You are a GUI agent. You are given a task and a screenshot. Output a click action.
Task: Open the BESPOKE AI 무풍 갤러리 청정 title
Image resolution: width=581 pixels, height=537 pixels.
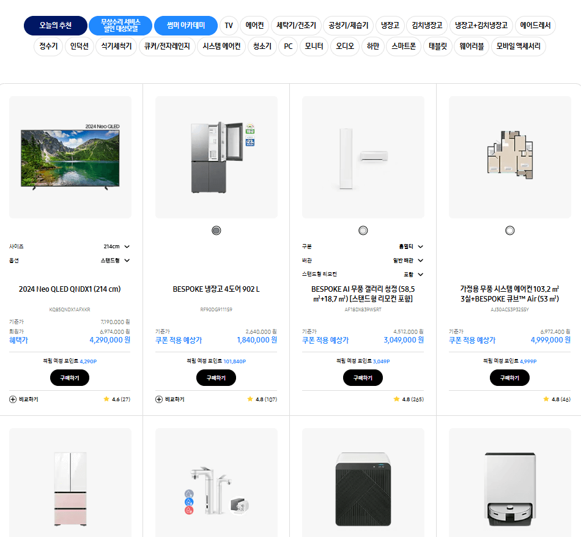[363, 294]
